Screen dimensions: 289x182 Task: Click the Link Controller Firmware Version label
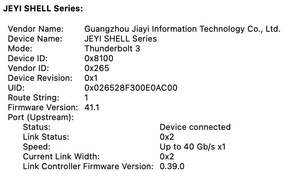click(88, 167)
